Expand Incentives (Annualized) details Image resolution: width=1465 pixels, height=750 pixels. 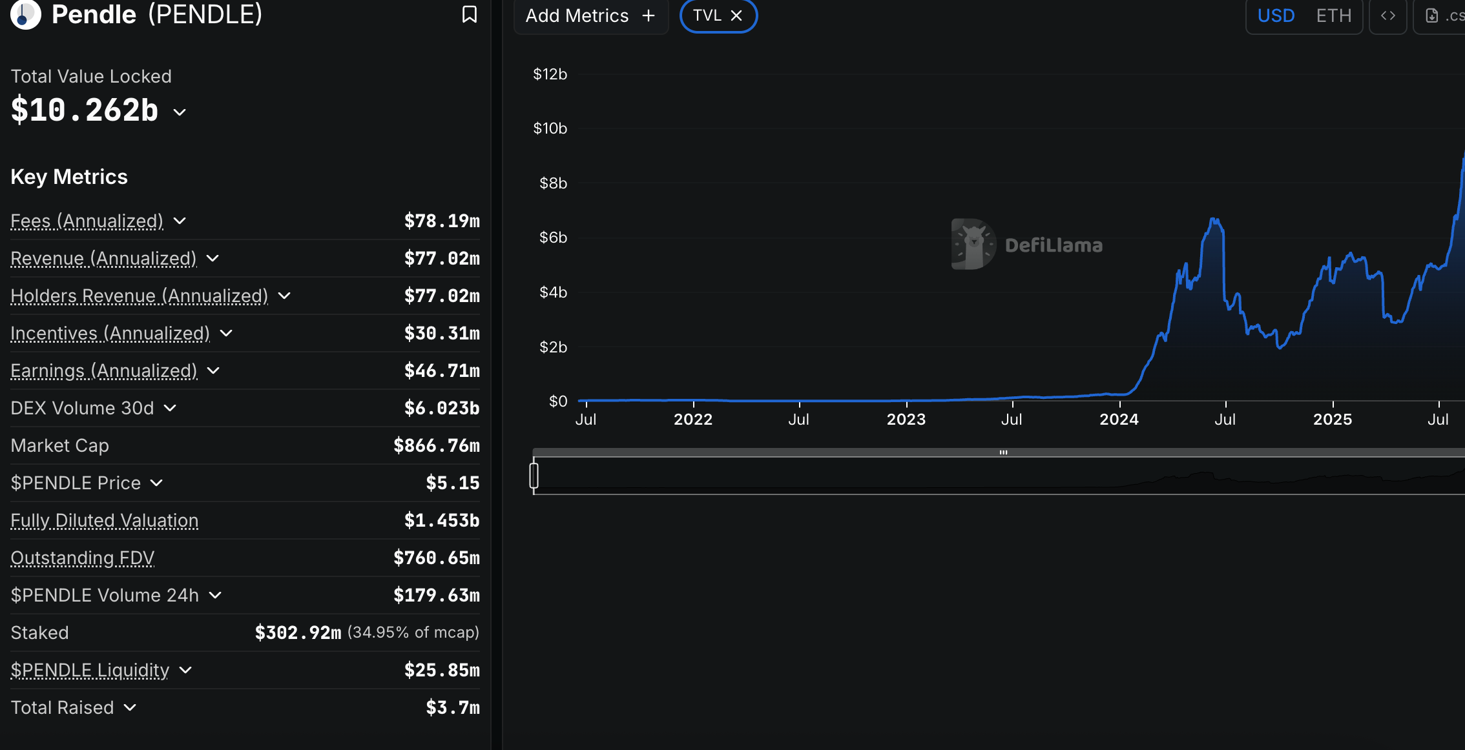pyautogui.click(x=226, y=334)
